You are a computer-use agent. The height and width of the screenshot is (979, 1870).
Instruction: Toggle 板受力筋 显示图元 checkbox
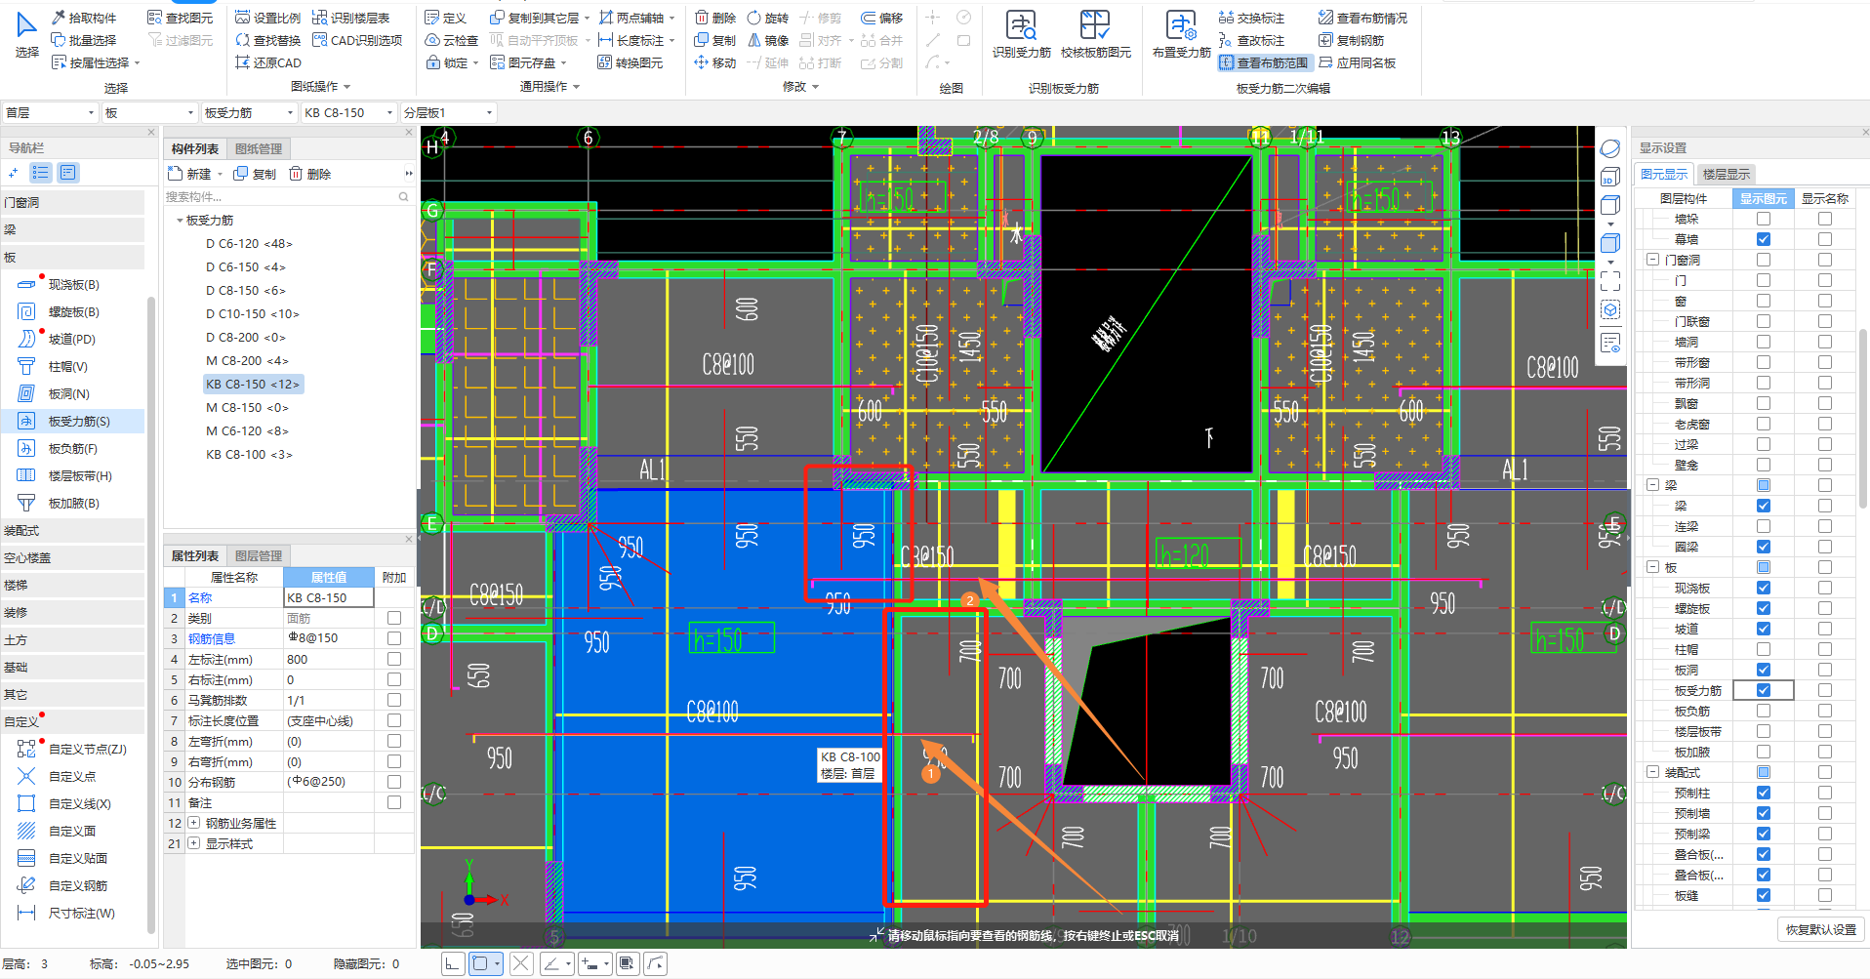pyautogui.click(x=1763, y=690)
